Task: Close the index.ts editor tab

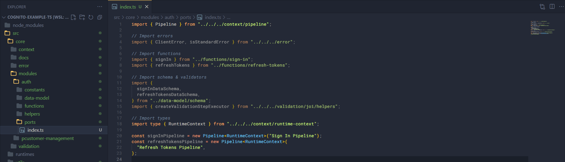Action: 147,7
